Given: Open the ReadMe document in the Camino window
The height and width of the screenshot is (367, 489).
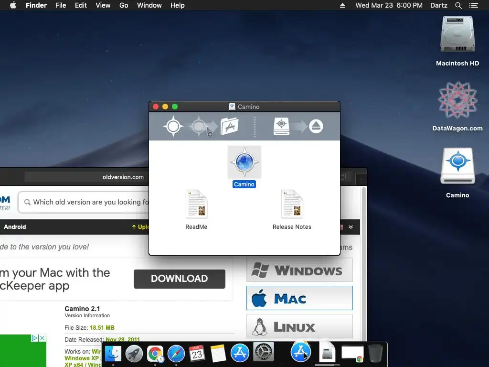Looking at the screenshot, I should pos(196,204).
